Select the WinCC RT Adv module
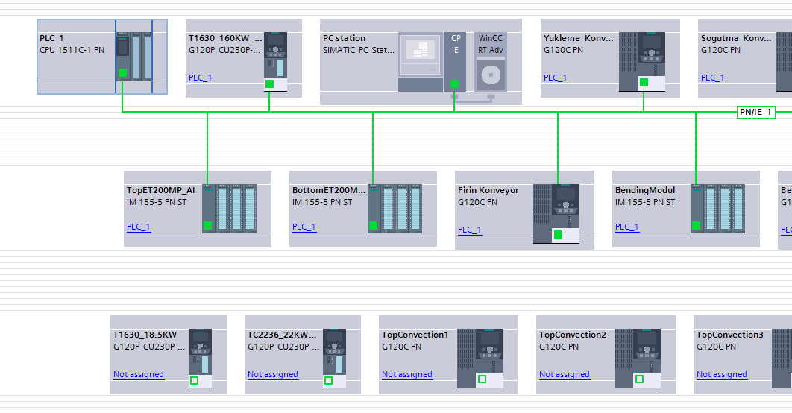Image resolution: width=792 pixels, height=413 pixels. [x=491, y=62]
